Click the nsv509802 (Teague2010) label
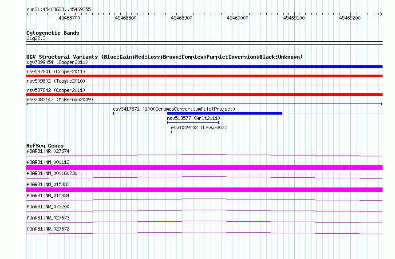 coord(56,81)
